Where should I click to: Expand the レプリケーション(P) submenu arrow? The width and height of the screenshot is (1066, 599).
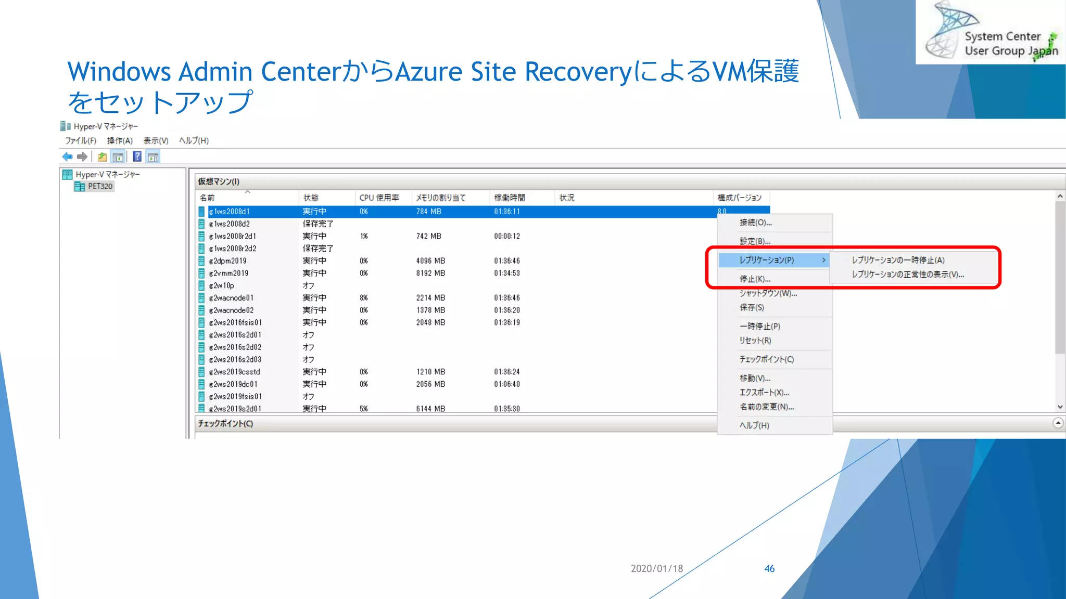coord(823,260)
